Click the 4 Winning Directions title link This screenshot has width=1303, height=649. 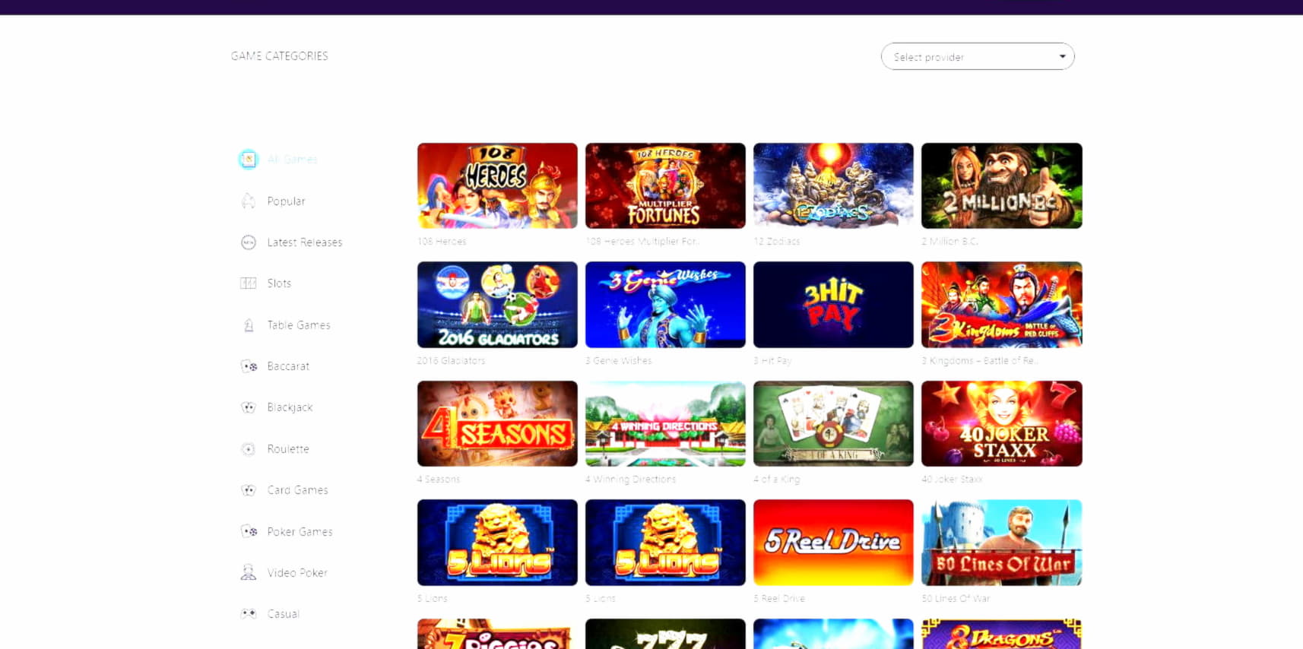[630, 480]
